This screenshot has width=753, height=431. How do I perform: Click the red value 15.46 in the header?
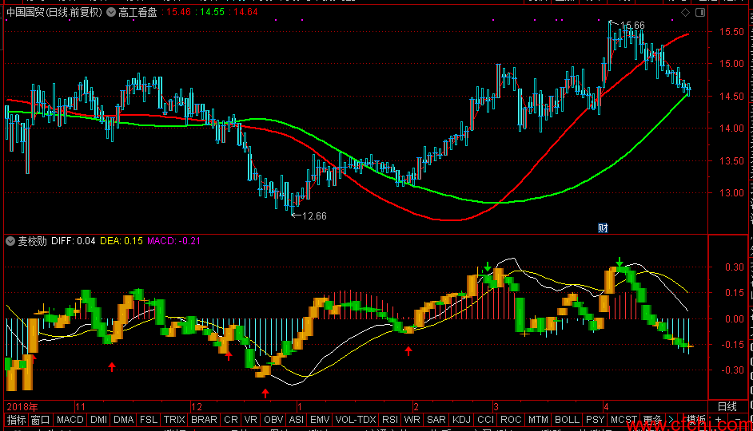coord(178,12)
